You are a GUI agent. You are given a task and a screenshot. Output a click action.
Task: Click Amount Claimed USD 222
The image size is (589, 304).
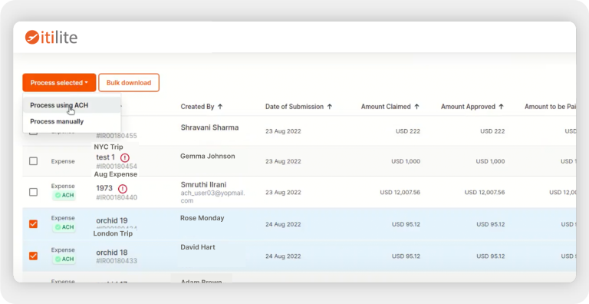pyautogui.click(x=408, y=131)
